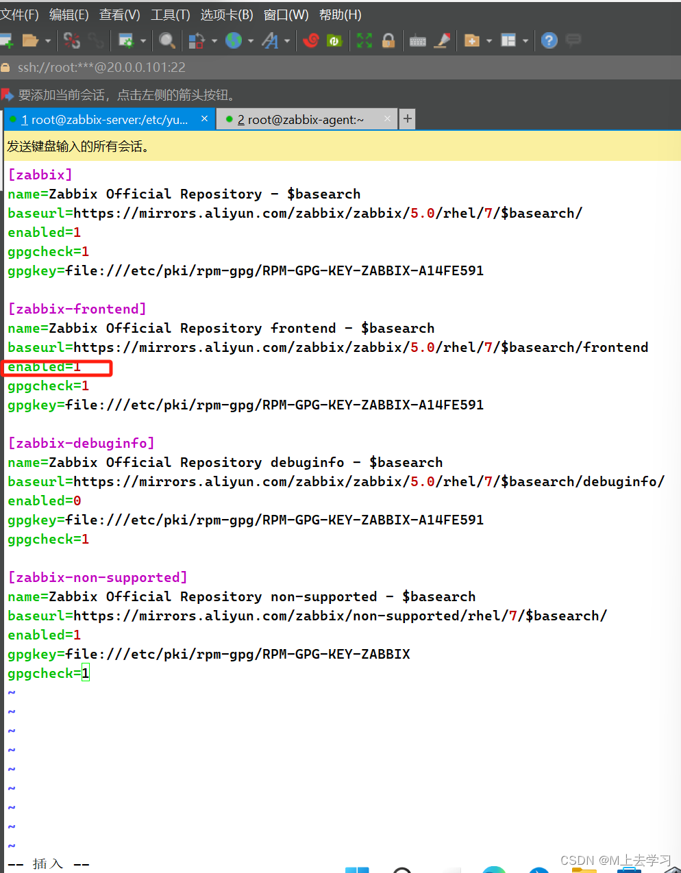The width and height of the screenshot is (681, 873).
Task: Click the baseurl line with non-supported/rhel/7
Action: click(x=308, y=616)
